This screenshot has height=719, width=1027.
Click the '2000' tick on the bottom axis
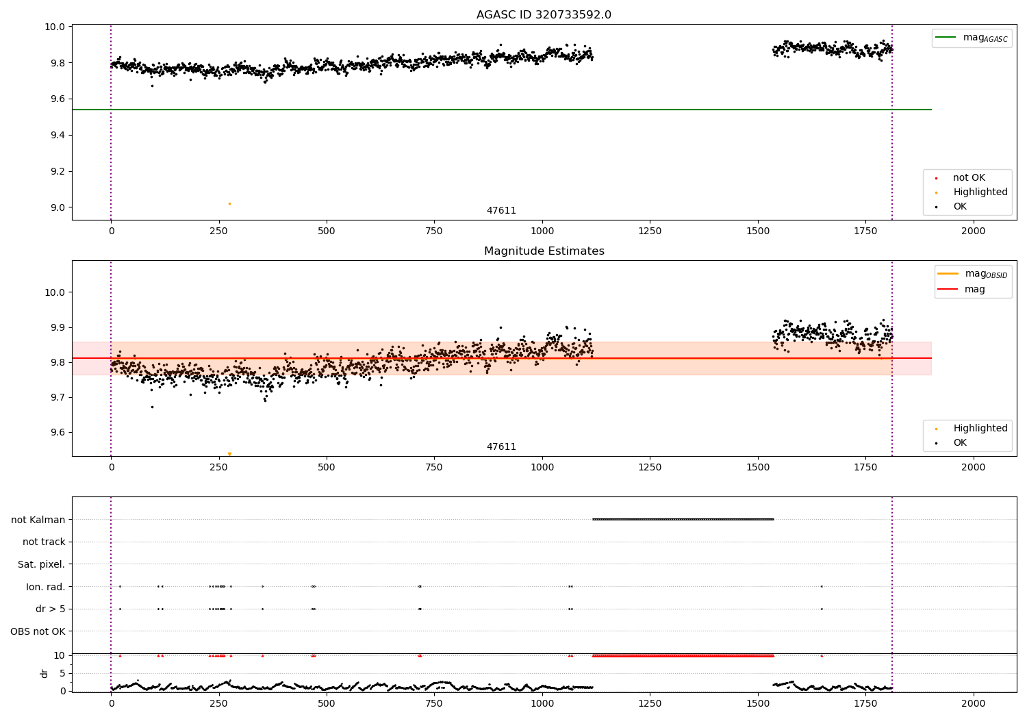click(974, 703)
